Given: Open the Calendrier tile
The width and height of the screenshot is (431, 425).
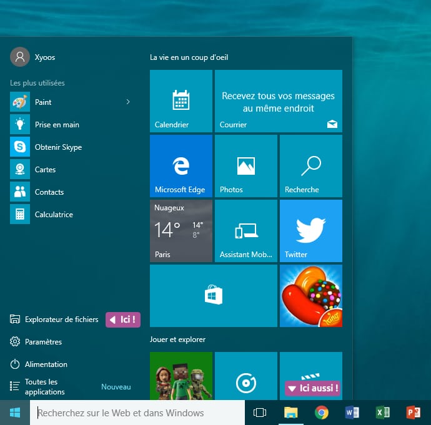Looking at the screenshot, I should tap(181, 101).
